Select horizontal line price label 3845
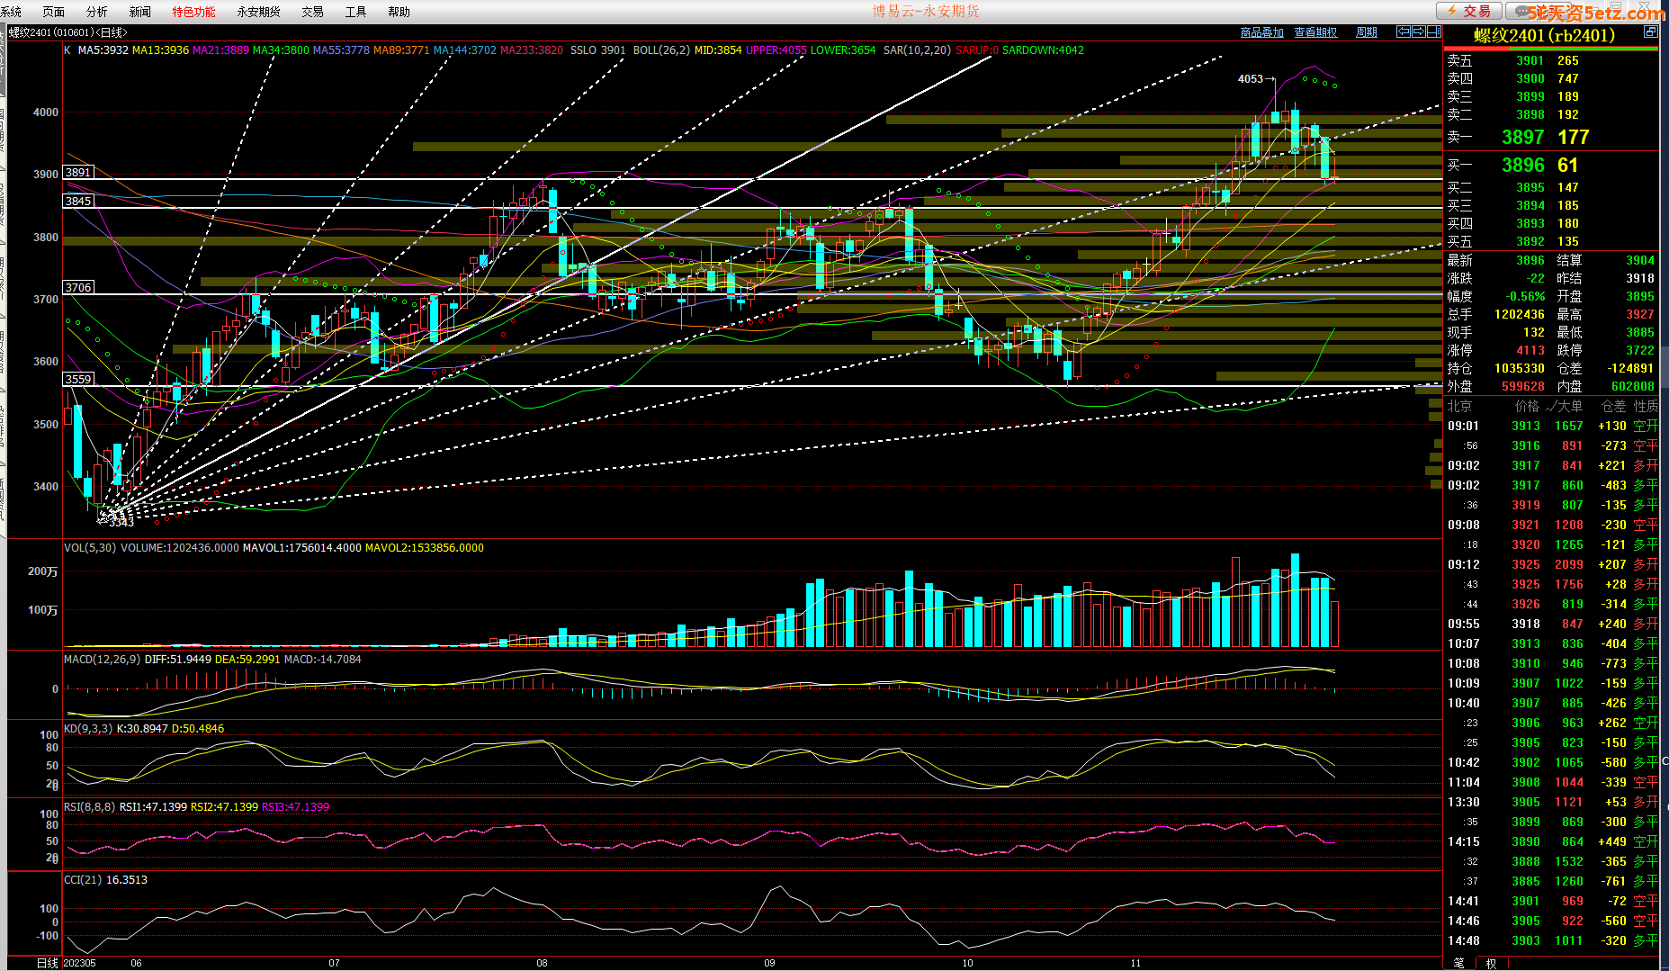Screen dimensions: 1669x971 point(78,201)
